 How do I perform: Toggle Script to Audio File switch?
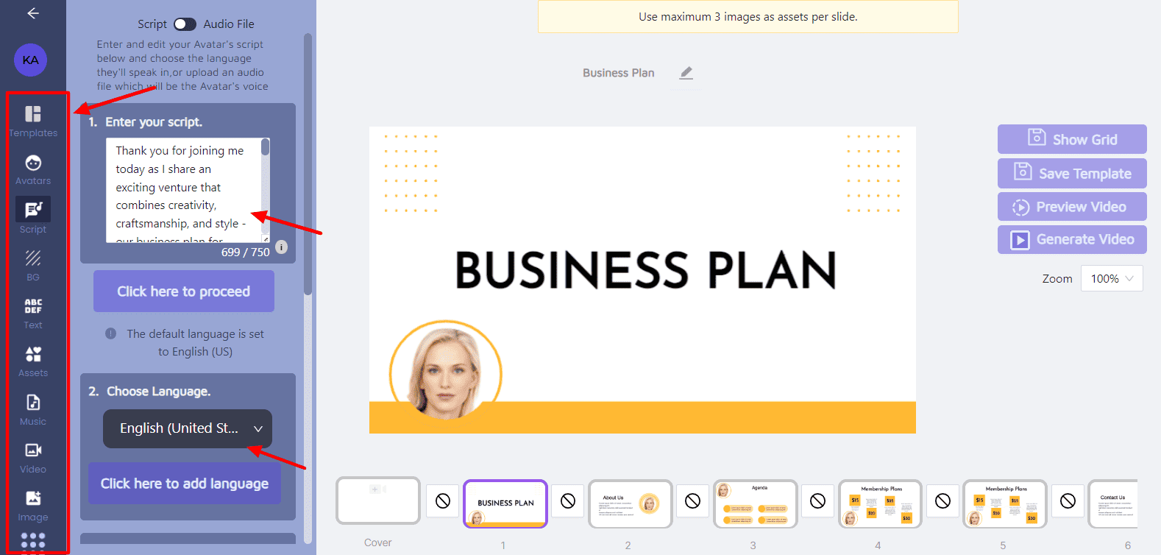point(185,24)
